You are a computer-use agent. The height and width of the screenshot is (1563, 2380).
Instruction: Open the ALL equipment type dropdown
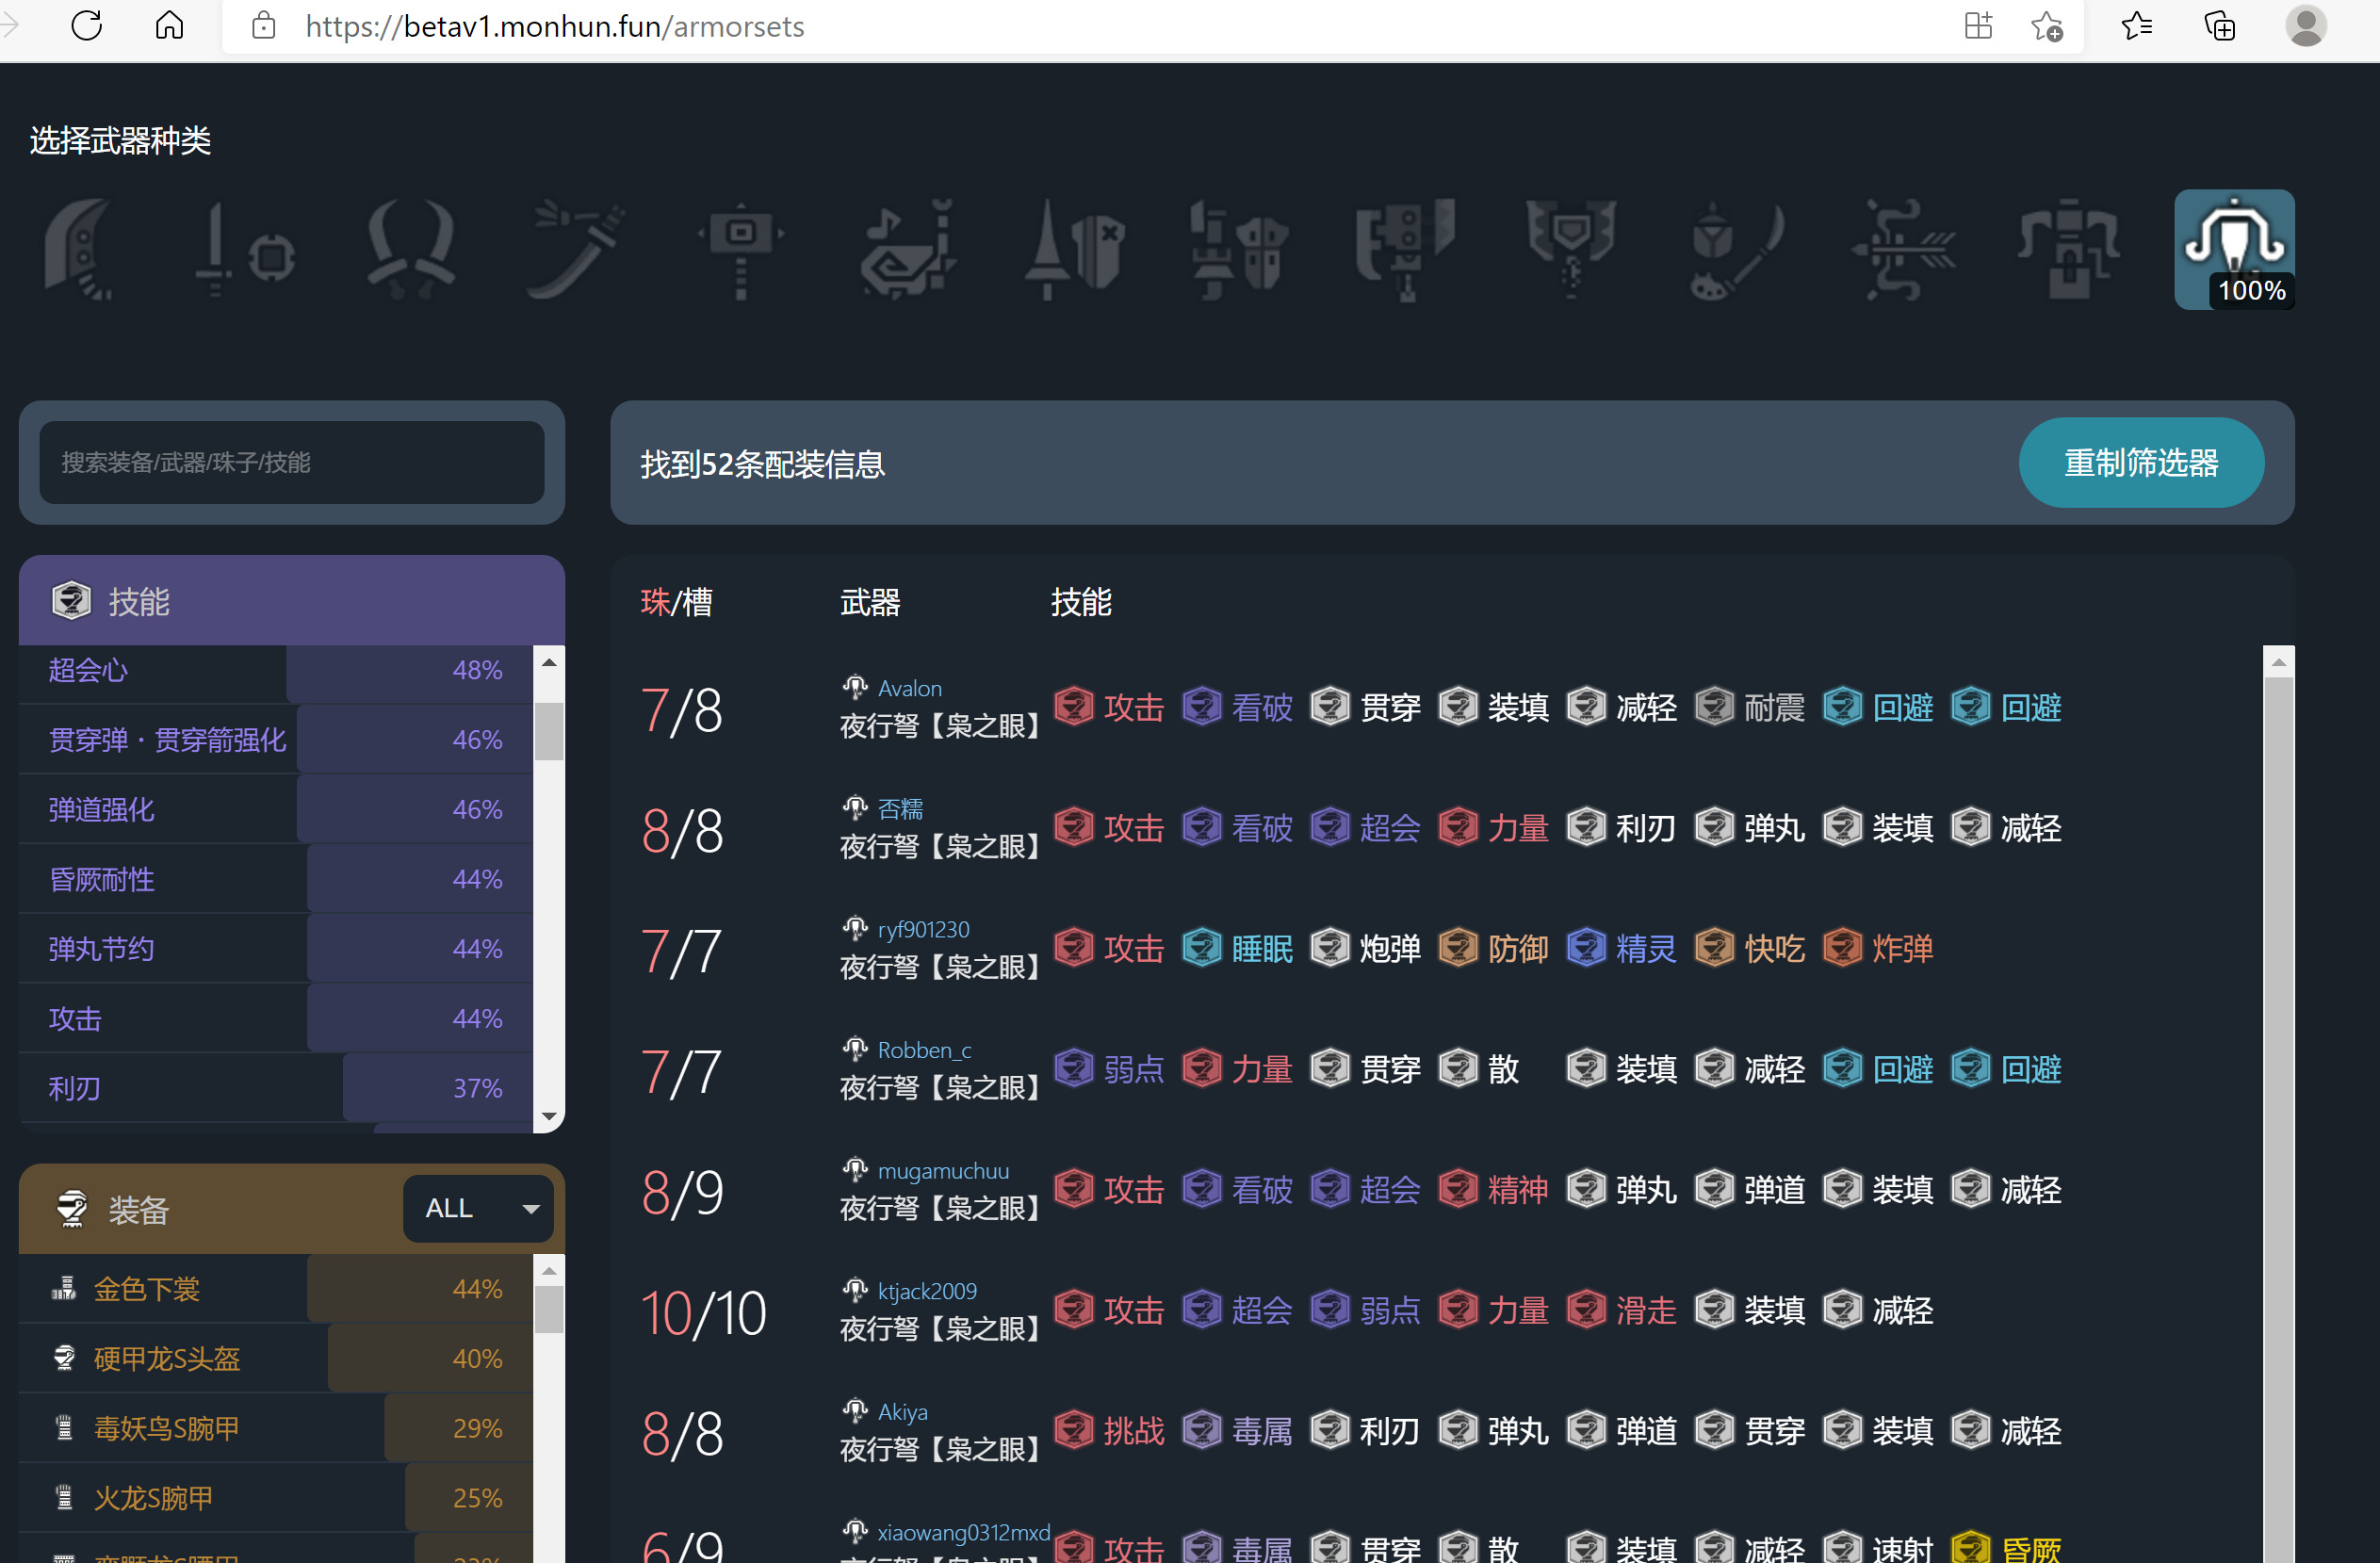(x=479, y=1208)
